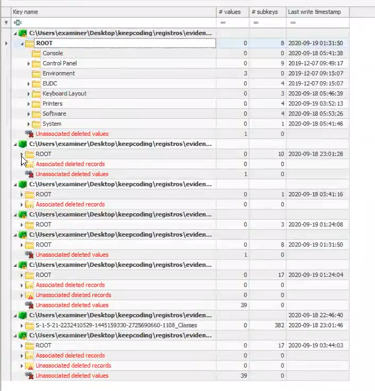Expand the Software key

click(x=29, y=114)
